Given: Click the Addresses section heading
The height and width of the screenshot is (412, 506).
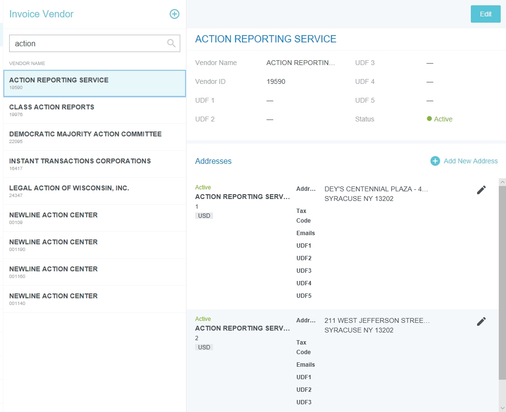Looking at the screenshot, I should (213, 161).
